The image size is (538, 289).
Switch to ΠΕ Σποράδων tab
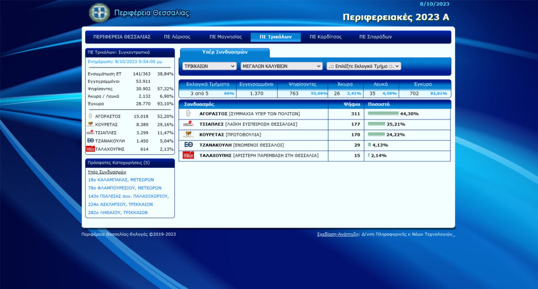[375, 37]
